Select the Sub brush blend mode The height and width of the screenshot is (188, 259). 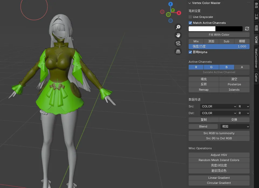[x=226, y=41]
